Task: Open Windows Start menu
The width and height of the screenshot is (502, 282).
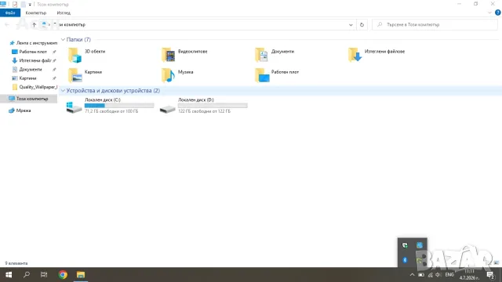Action: [9, 275]
